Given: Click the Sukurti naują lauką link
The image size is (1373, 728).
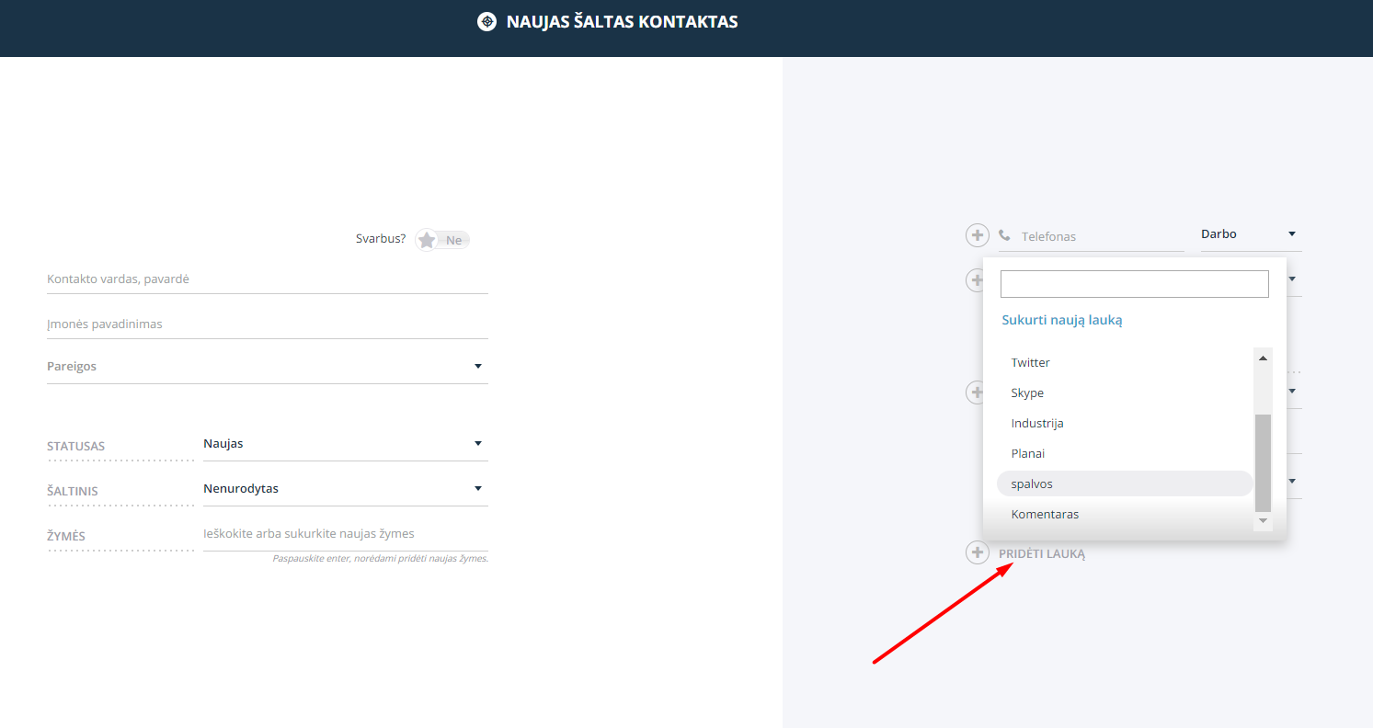Looking at the screenshot, I should [x=1062, y=320].
